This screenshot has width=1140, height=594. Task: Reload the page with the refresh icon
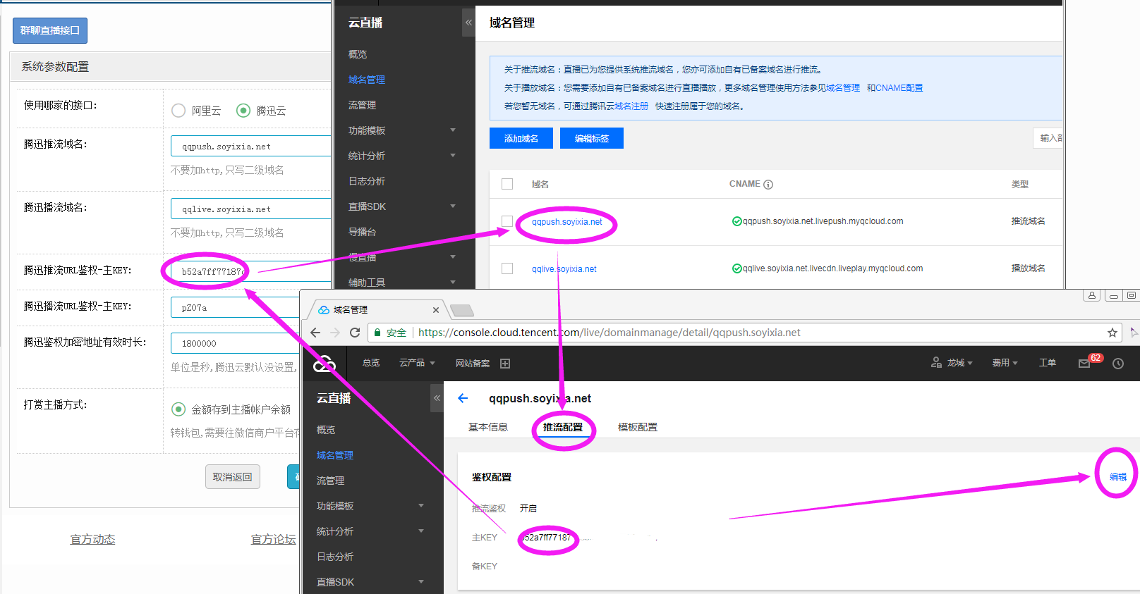pyautogui.click(x=355, y=333)
